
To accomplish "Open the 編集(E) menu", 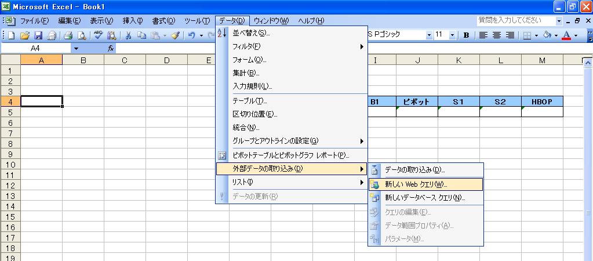I will tap(70, 21).
